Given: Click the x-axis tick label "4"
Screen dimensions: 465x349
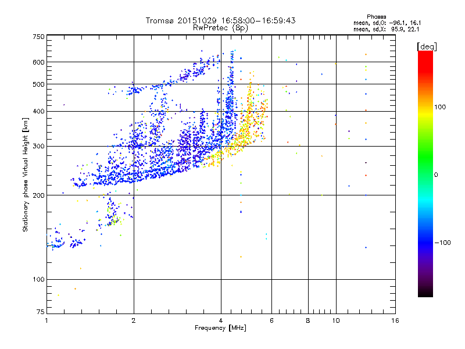Looking at the screenshot, I should tap(221, 320).
